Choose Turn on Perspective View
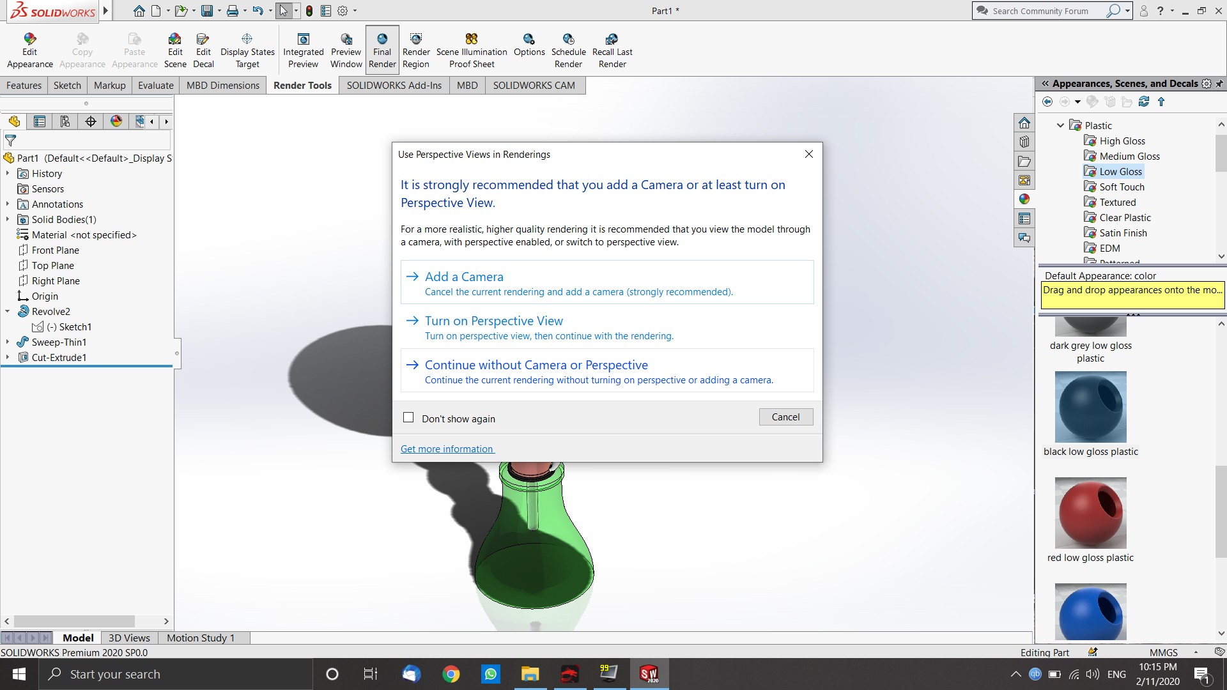 coord(494,321)
